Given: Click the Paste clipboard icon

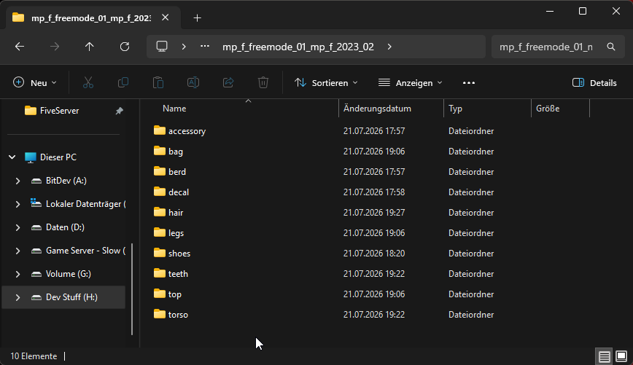Looking at the screenshot, I should [158, 82].
